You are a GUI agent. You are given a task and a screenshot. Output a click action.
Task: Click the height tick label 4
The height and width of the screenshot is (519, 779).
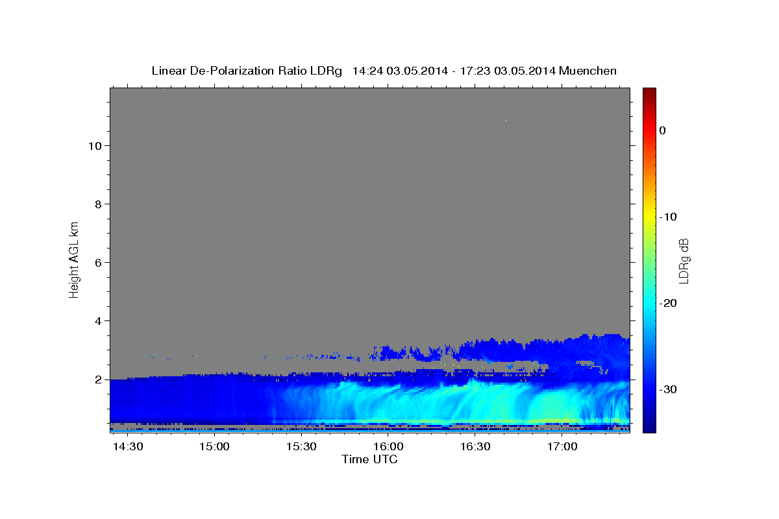click(x=98, y=321)
